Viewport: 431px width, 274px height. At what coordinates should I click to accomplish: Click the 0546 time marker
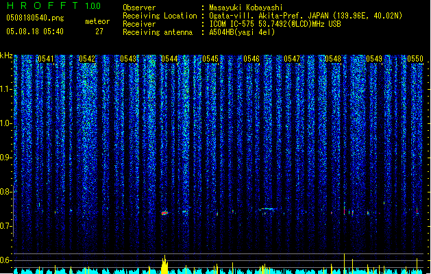[x=251, y=59]
